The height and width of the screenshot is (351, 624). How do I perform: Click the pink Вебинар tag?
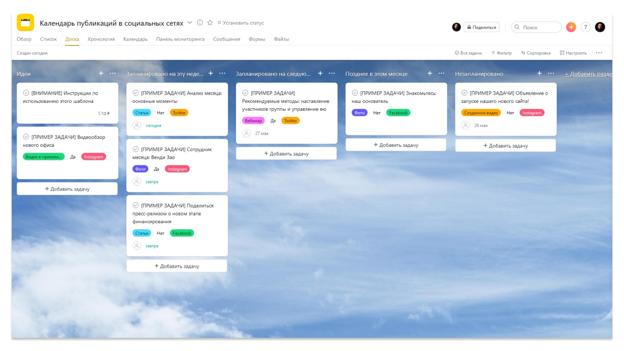tap(253, 120)
